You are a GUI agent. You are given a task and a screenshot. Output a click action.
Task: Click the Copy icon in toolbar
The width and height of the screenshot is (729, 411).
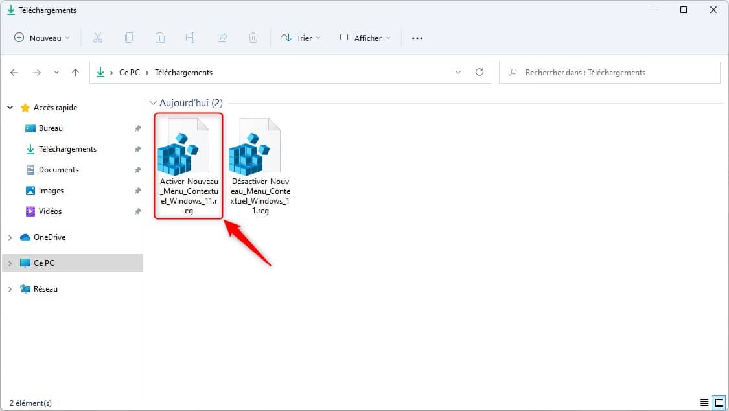pyautogui.click(x=129, y=38)
